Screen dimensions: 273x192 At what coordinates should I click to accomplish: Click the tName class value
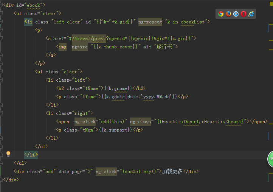[x=92, y=88]
